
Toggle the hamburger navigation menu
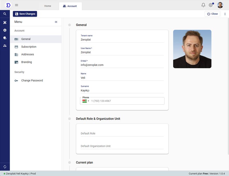click(x=17, y=5)
